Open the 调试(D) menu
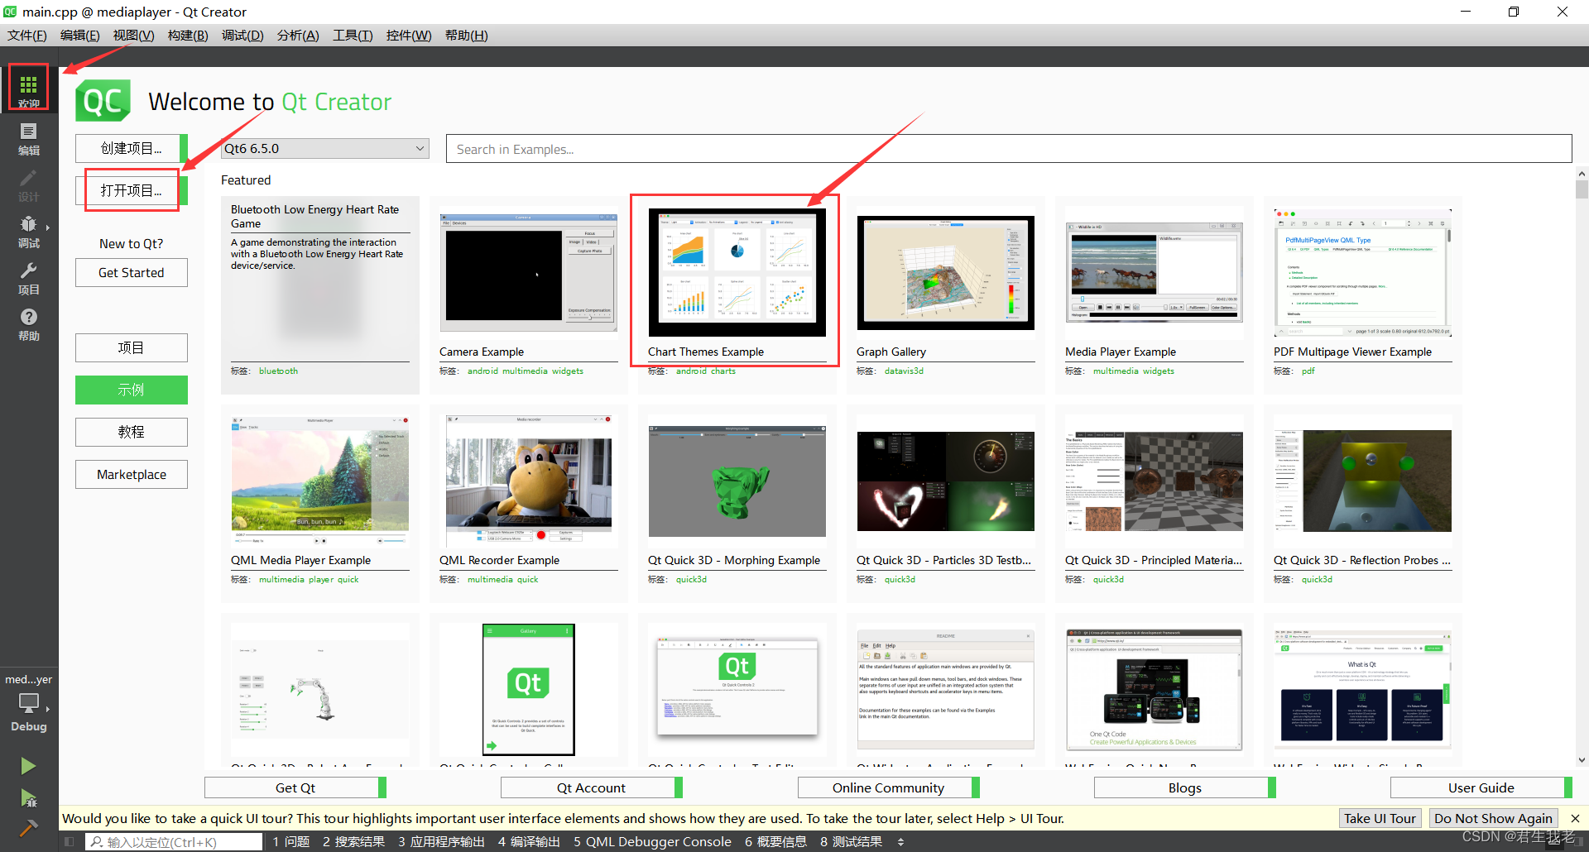This screenshot has height=852, width=1589. tap(242, 36)
